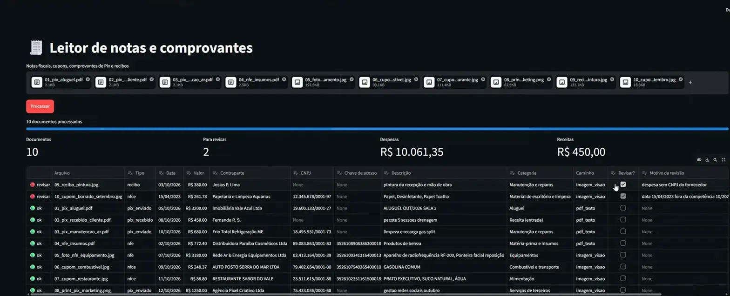Select the Alimentação category cell

pyautogui.click(x=540, y=279)
